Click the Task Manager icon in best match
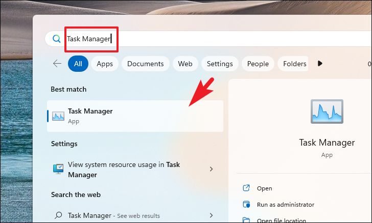This screenshot has width=372, height=223. tap(58, 116)
